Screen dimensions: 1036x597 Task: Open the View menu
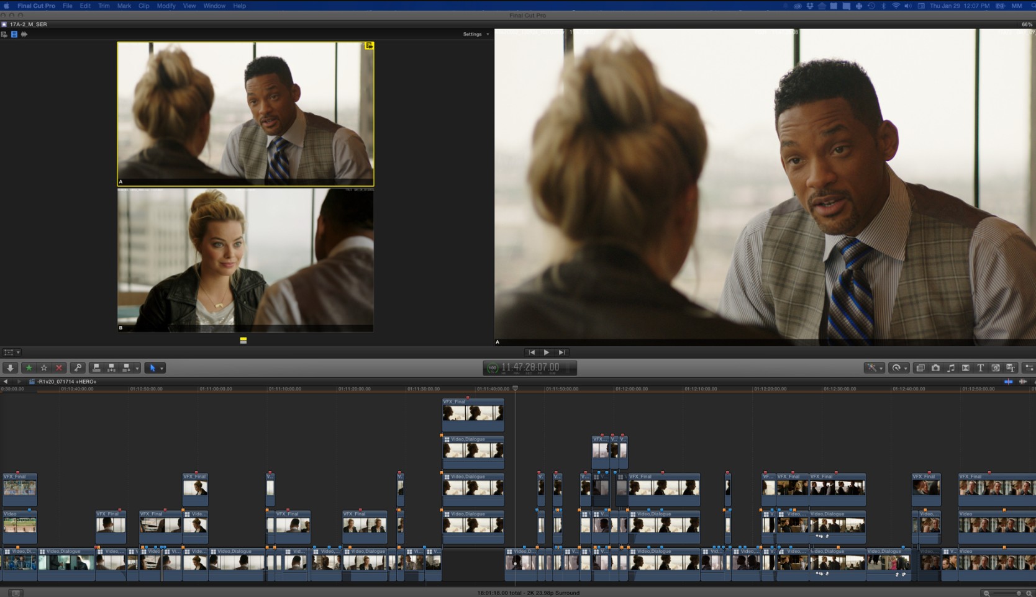pos(189,6)
